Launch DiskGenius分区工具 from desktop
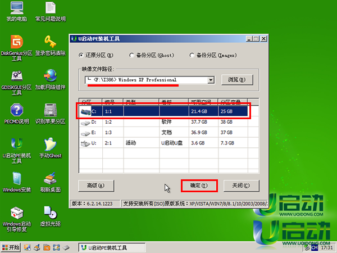 click(x=17, y=48)
